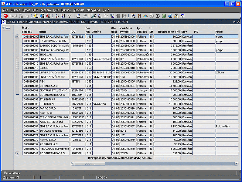Sort records descending with Z-A icon
This screenshot has width=242, height=182.
click(63, 16)
